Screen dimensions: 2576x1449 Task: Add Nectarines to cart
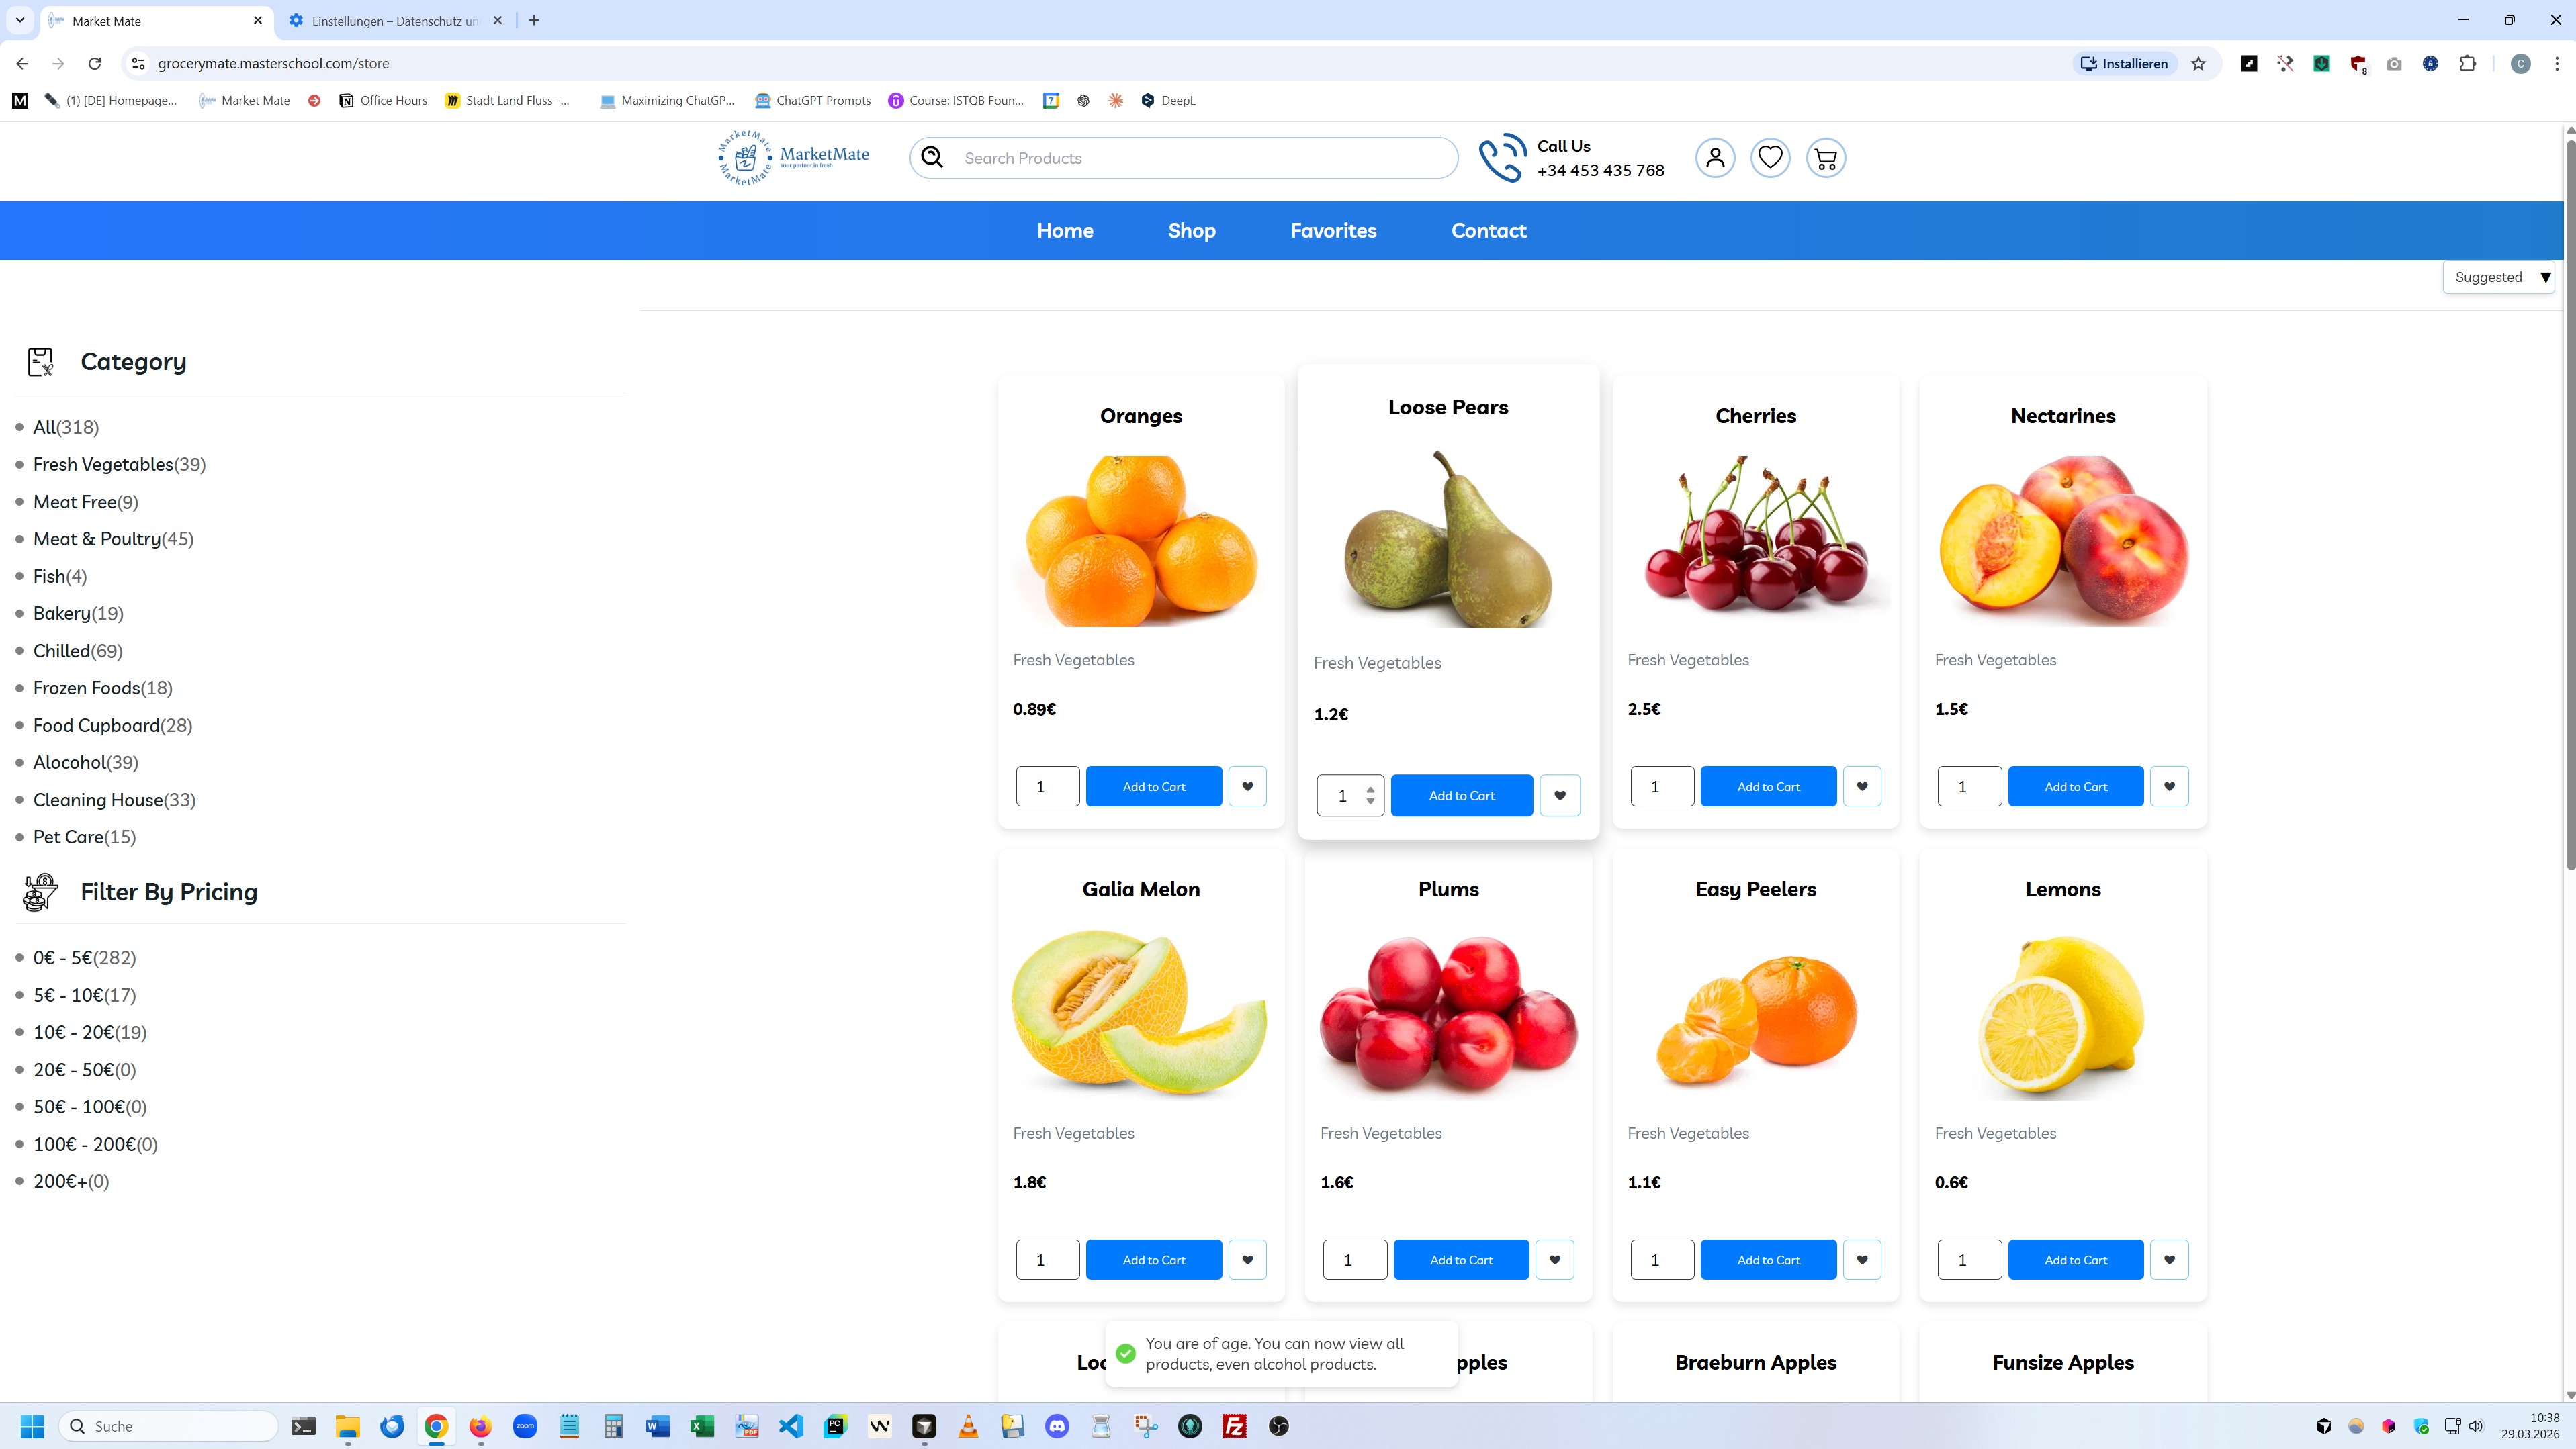2075,786
